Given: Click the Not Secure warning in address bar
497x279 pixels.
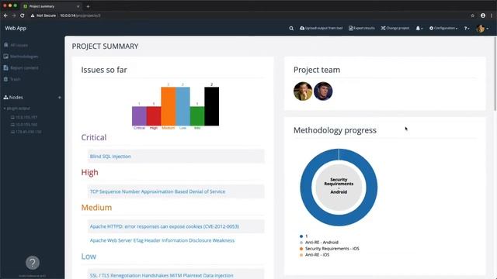Looking at the screenshot, I should point(43,15).
